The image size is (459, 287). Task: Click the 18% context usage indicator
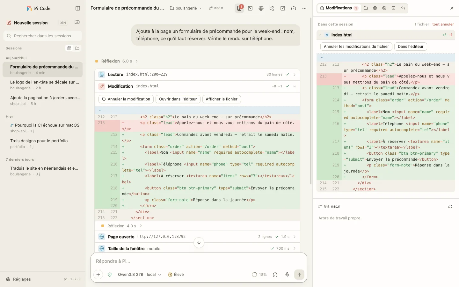(x=259, y=275)
